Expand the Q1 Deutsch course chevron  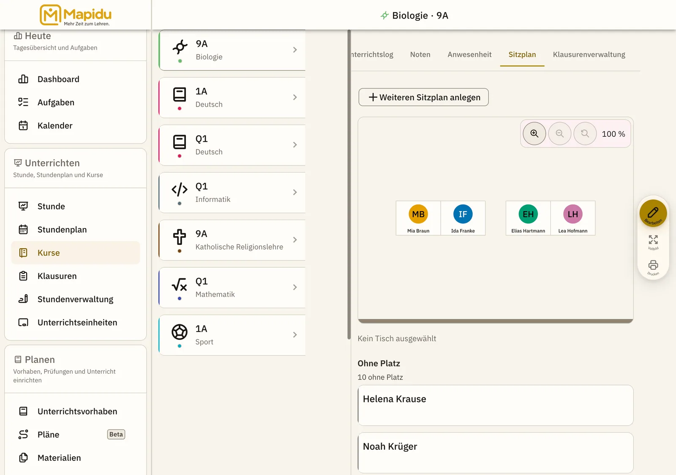point(295,145)
